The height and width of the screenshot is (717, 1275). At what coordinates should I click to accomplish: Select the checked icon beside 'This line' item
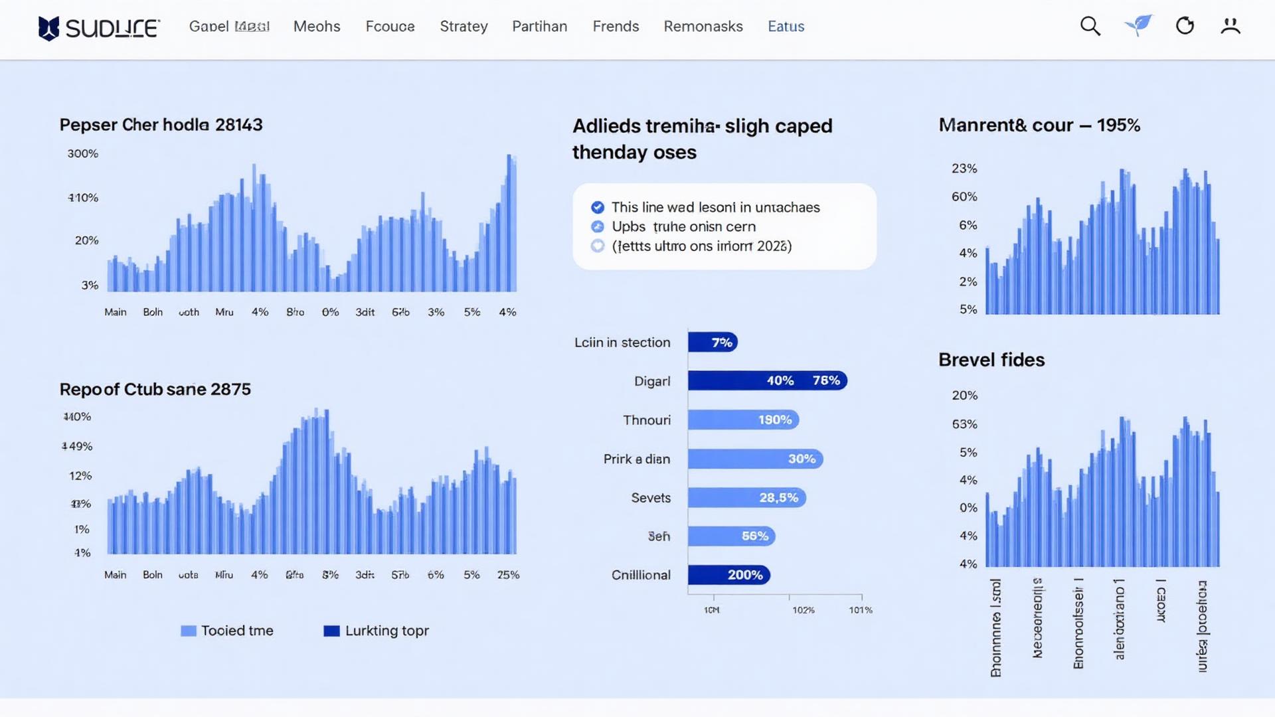[x=597, y=207]
